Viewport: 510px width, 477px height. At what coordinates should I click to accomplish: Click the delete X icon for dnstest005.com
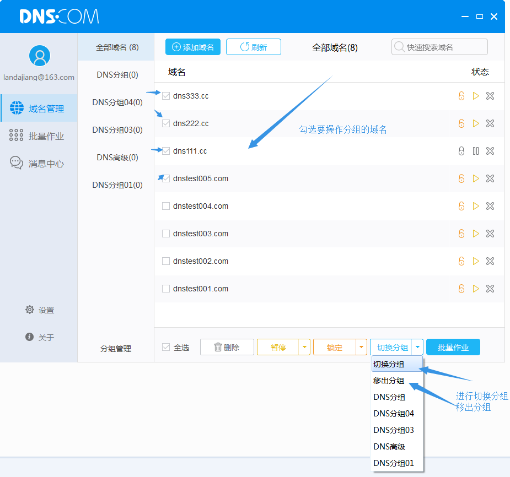[490, 178]
